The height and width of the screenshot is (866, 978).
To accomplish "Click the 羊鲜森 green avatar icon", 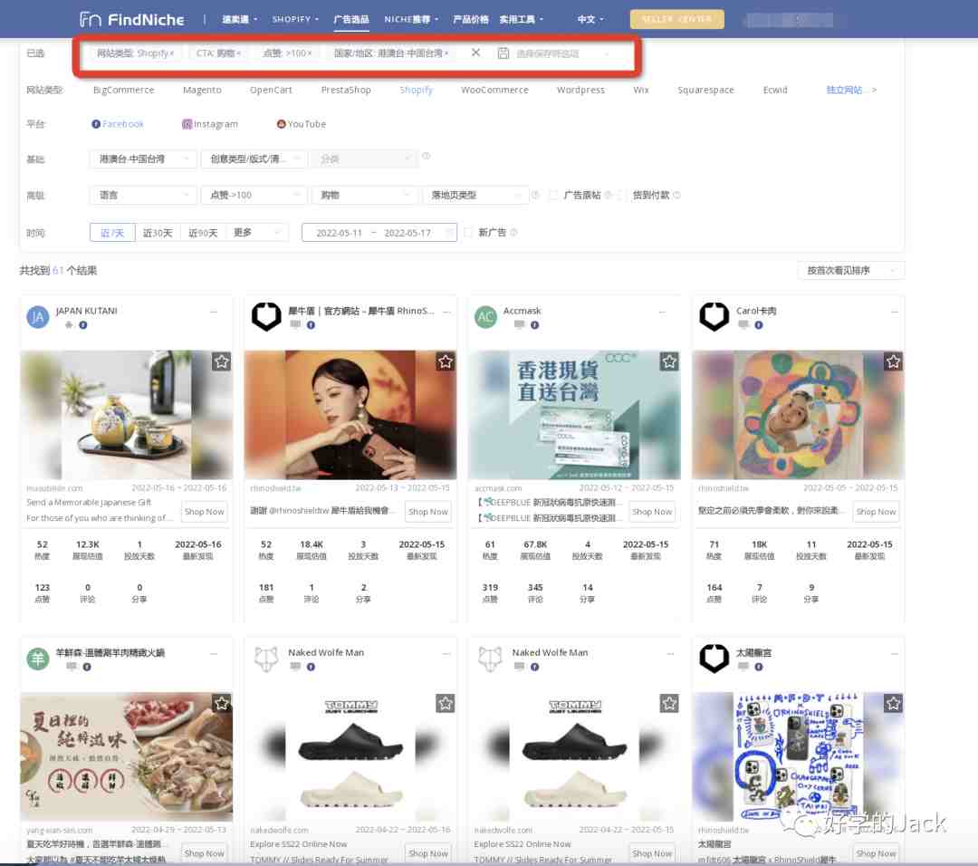I will tap(37, 659).
